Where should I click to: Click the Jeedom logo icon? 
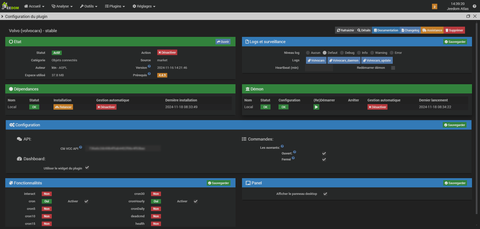tap(10, 6)
